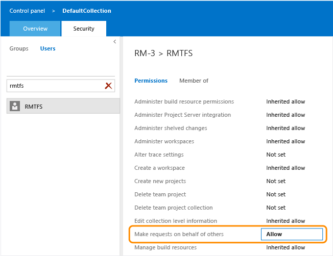Screen dimensions: 333x256
Task: Open Allow dropdown for Make requests on behalf
Action: tap(292, 234)
